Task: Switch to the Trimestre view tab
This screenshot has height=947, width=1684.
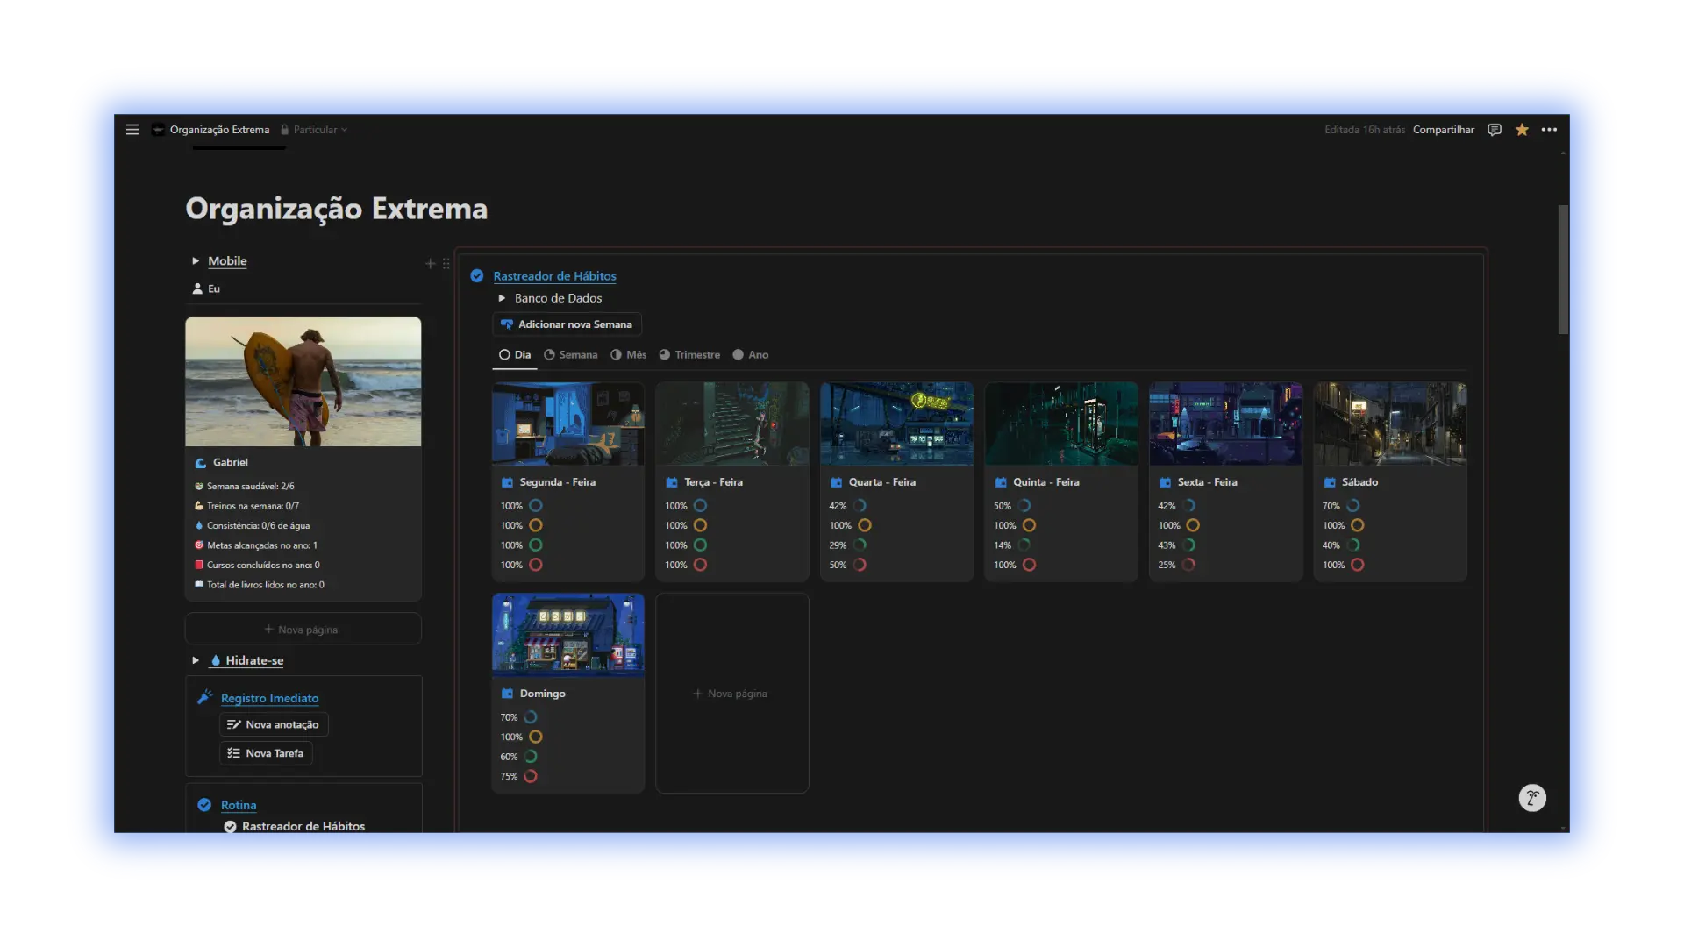Action: coord(689,355)
